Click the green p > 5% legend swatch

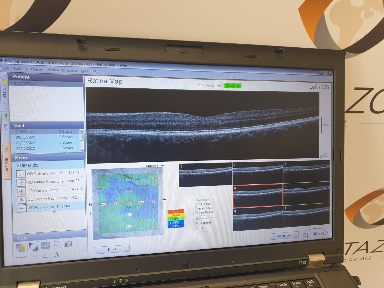tap(176, 219)
